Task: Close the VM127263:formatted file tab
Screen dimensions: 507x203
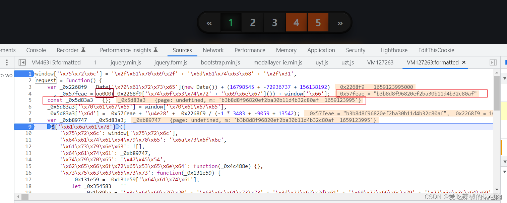Action: [x=464, y=62]
